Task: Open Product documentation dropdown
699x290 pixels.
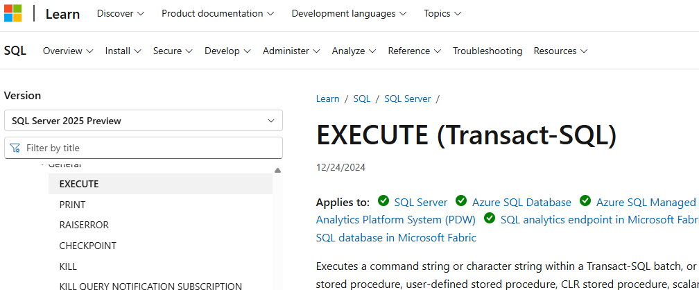Action: coord(218,13)
